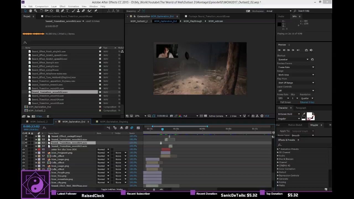
Task: Select the Clone Stamp tool
Action: pos(79,11)
